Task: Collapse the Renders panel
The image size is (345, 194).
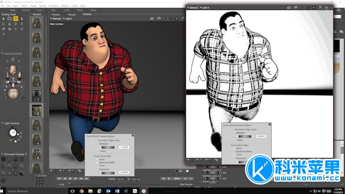Action: (x=31, y=14)
